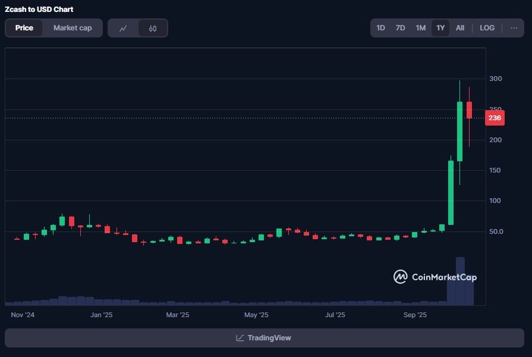Click the tallest green candlestick near 260
The width and height of the screenshot is (532, 357).
[x=459, y=131]
